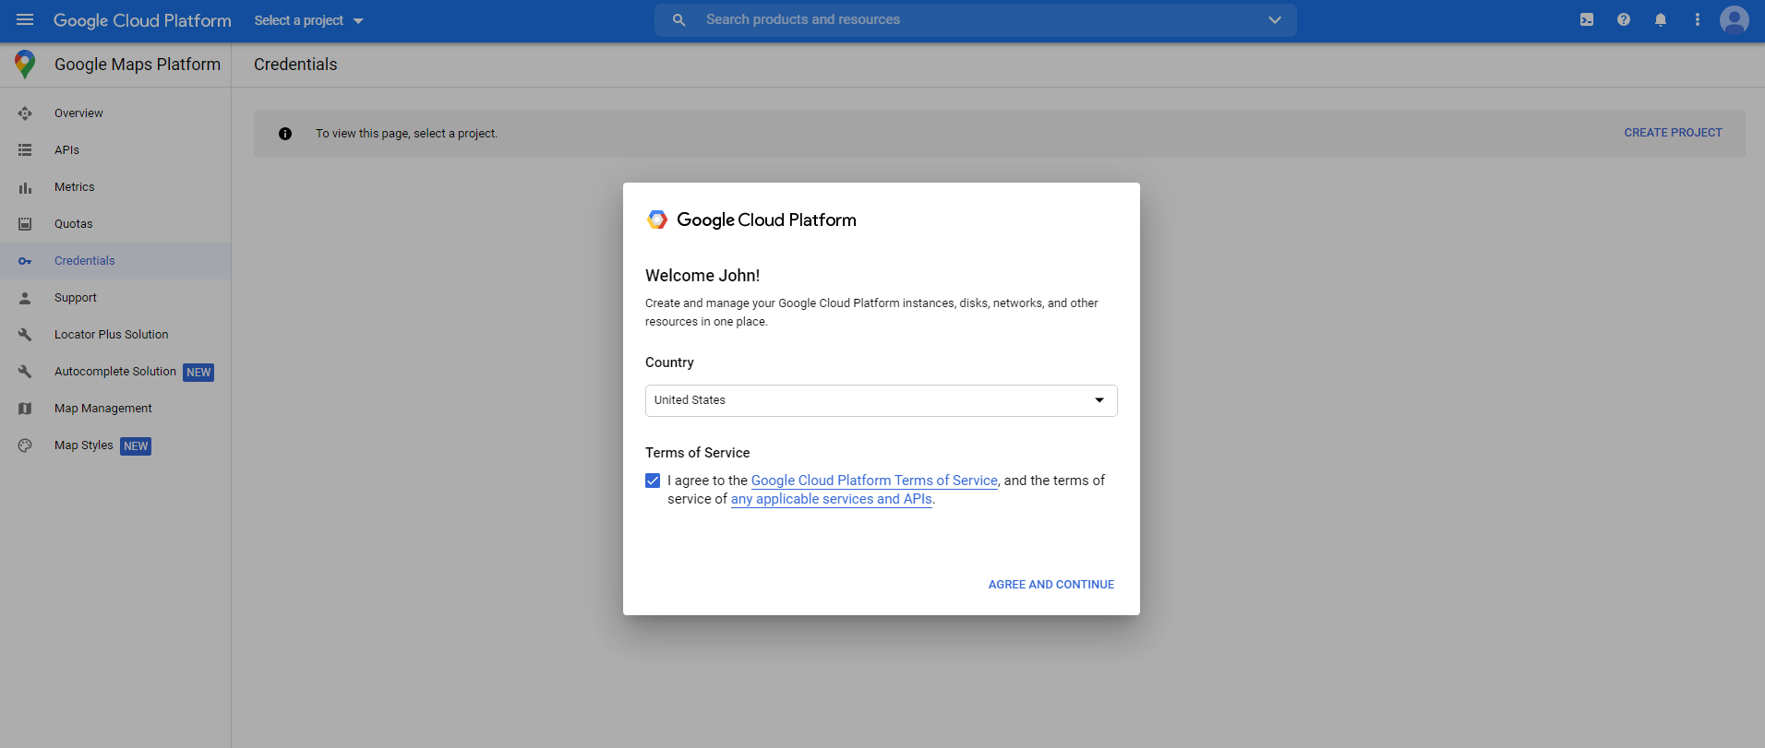The width and height of the screenshot is (1765, 748).
Task: Click the Credentials key icon
Action: 25,261
